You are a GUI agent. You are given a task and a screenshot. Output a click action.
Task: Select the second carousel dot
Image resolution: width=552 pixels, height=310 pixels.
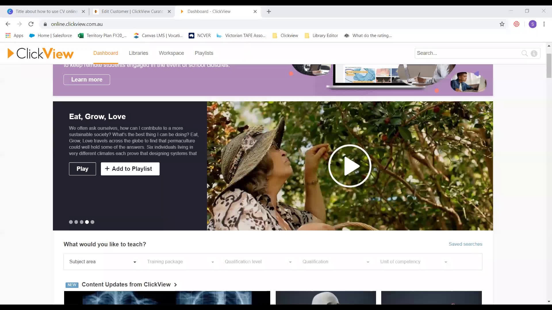coord(76,222)
